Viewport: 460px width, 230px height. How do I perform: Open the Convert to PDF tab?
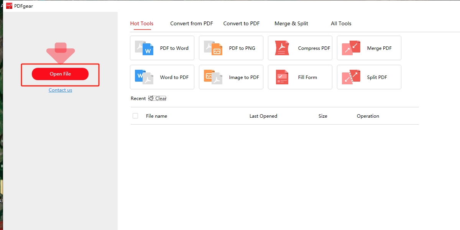click(x=241, y=23)
